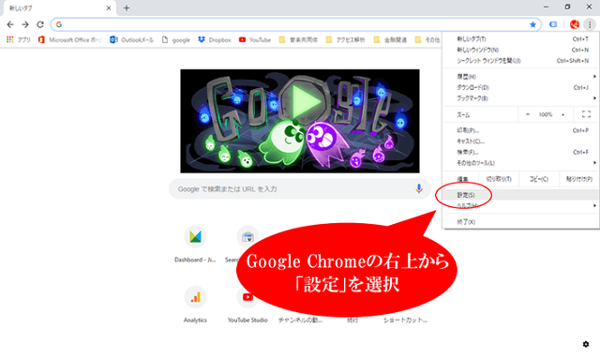Click the address bar
Viewport: 600px width, 358px height.
(296, 24)
